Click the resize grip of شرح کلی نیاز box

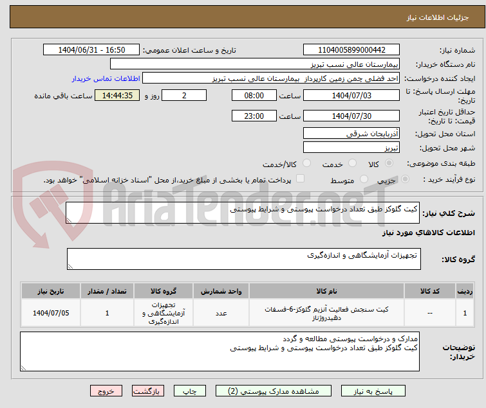tap(69, 220)
